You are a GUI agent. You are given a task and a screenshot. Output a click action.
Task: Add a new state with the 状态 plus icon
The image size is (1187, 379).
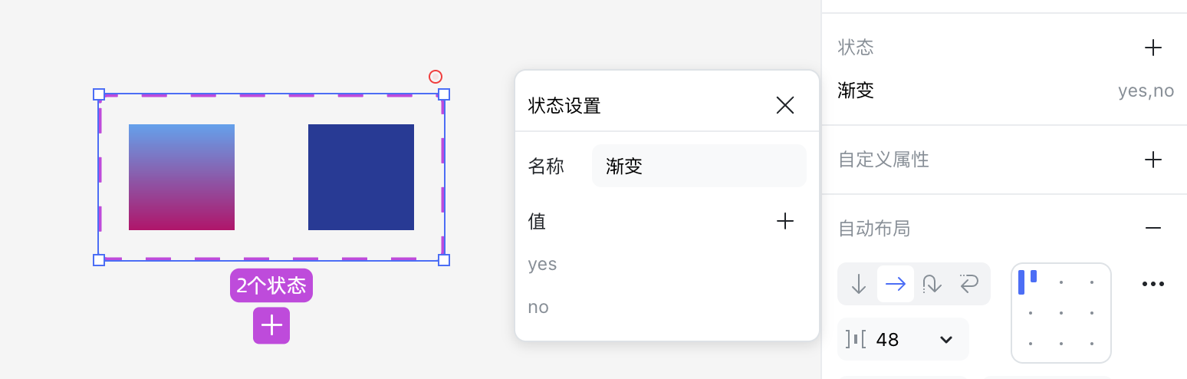pos(1152,48)
